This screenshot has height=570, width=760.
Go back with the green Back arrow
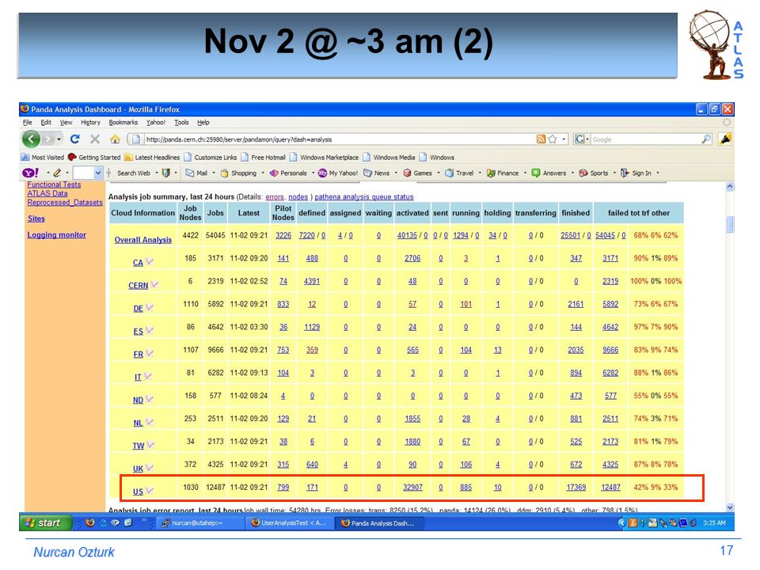tap(31, 139)
